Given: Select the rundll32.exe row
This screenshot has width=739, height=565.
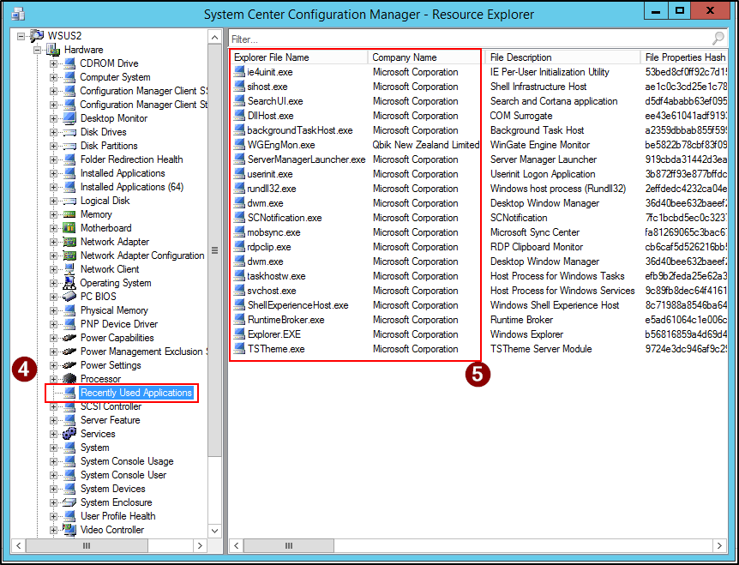Looking at the screenshot, I should (x=478, y=189).
